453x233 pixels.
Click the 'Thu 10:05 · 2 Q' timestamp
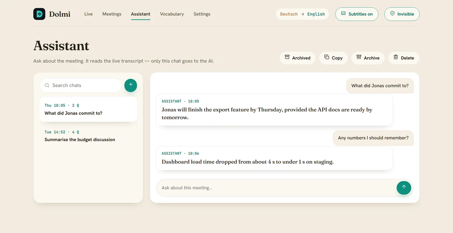[x=62, y=105]
